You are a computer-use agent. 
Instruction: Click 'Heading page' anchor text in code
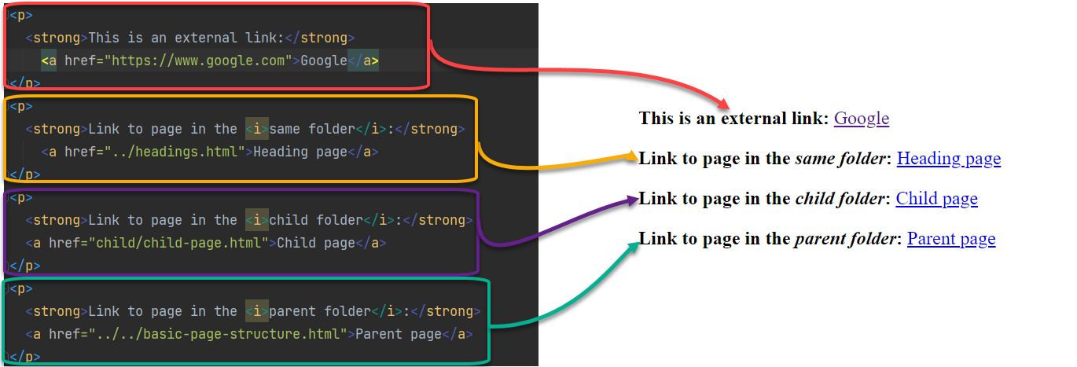pos(300,152)
